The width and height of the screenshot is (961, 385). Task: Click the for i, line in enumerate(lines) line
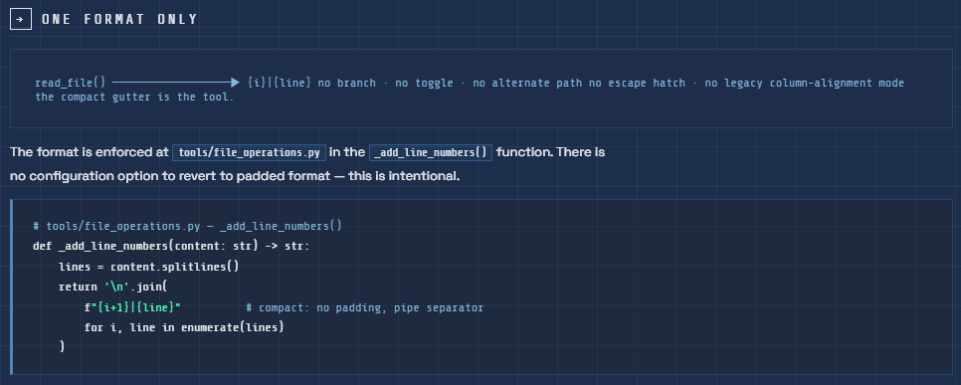(184, 327)
